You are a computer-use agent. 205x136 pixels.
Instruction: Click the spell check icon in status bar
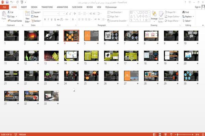[x=16, y=134]
